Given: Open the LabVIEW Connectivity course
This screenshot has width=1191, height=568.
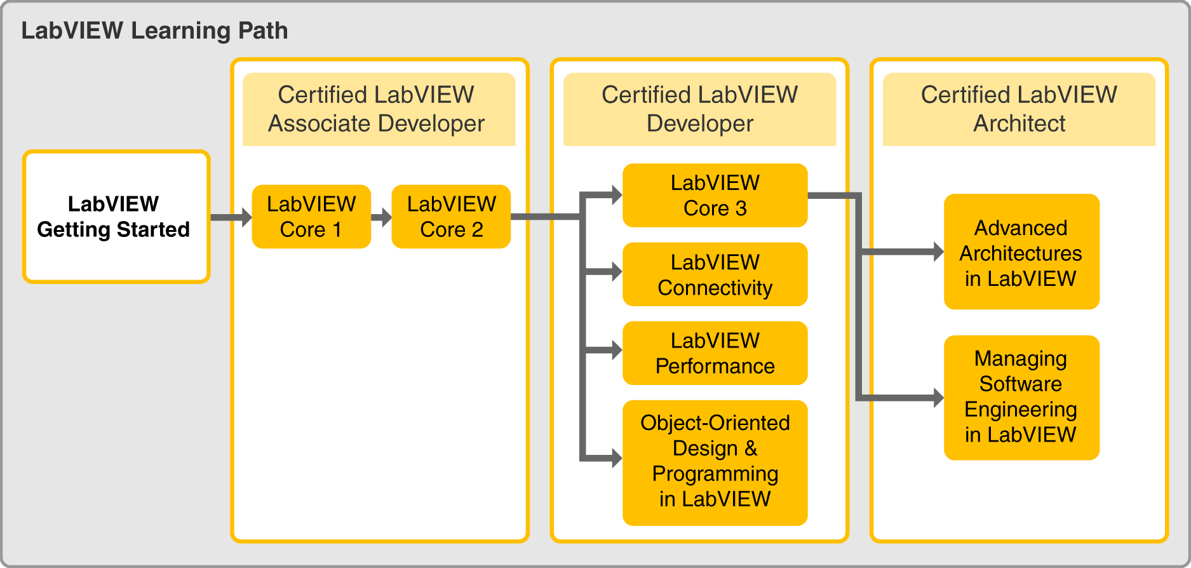Looking at the screenshot, I should [715, 274].
